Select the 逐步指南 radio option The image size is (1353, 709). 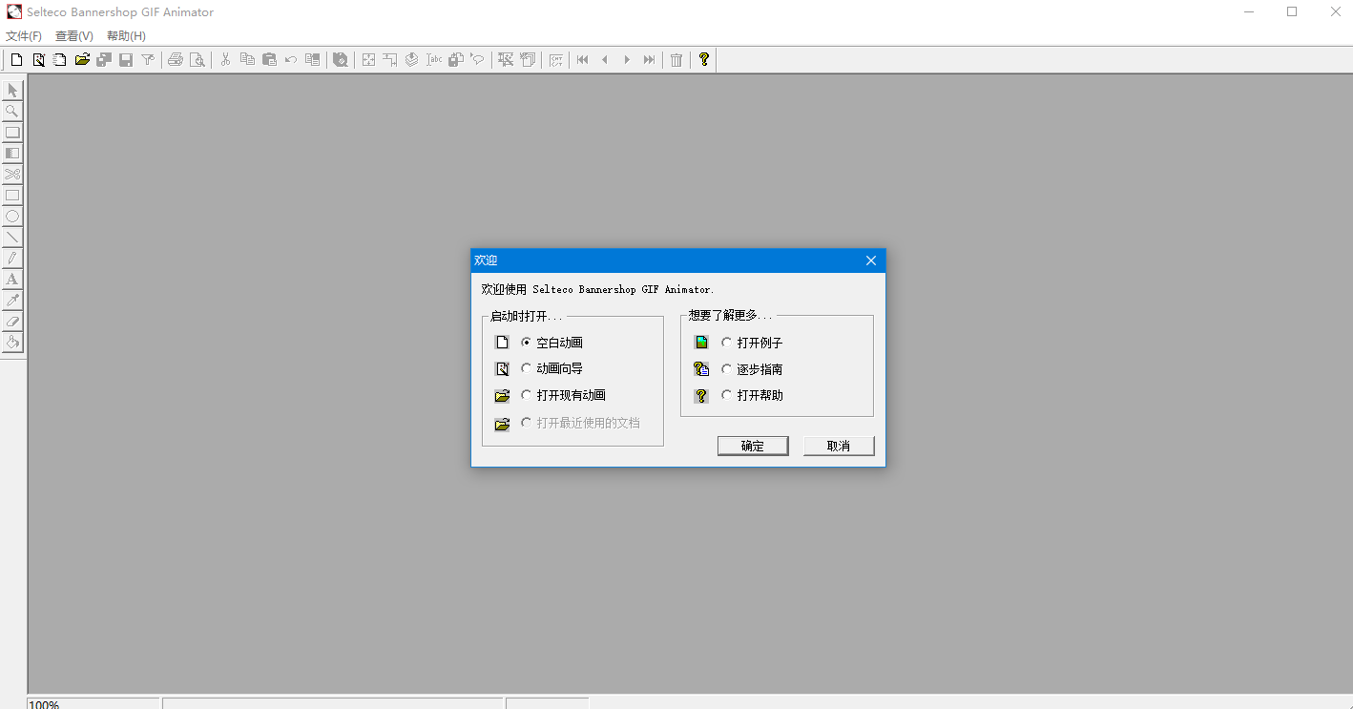click(753, 369)
